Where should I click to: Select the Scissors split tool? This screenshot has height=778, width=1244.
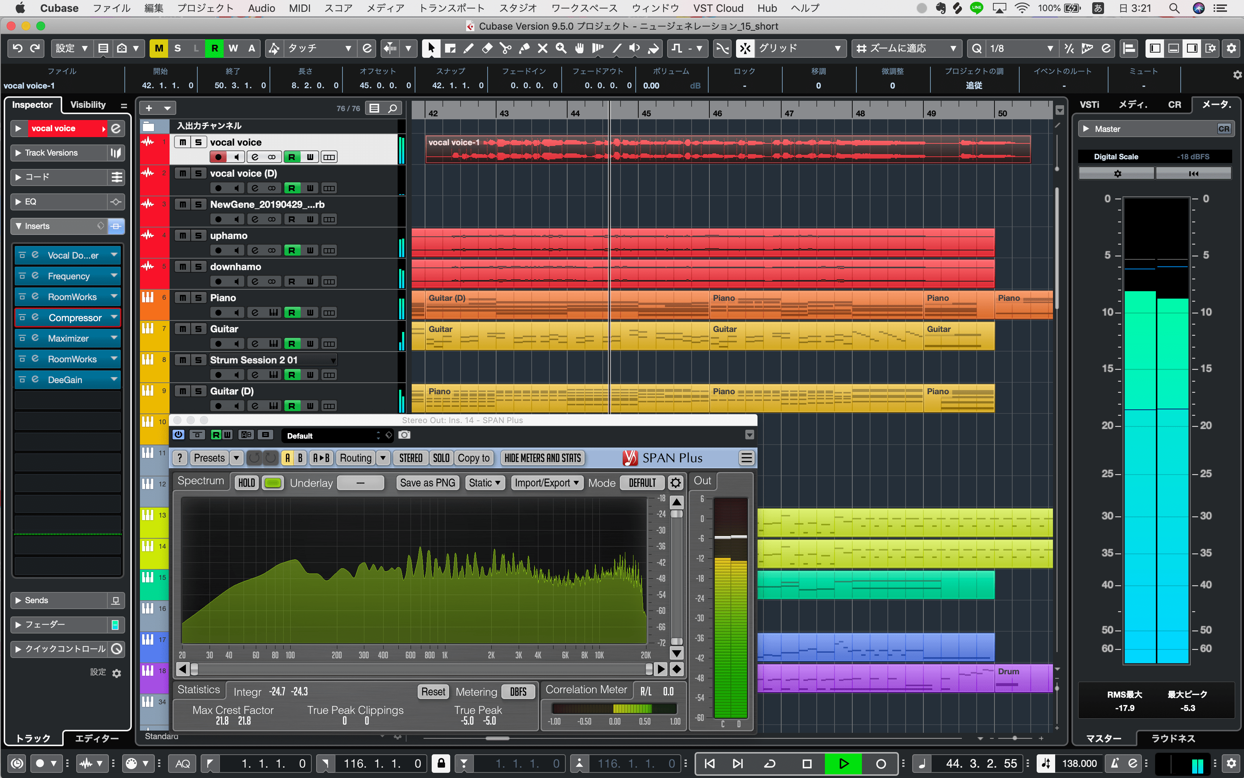(506, 49)
